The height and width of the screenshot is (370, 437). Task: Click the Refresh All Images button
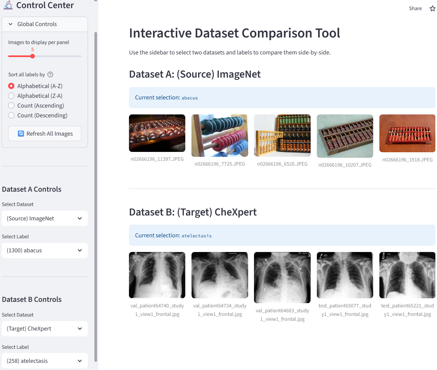(x=45, y=133)
